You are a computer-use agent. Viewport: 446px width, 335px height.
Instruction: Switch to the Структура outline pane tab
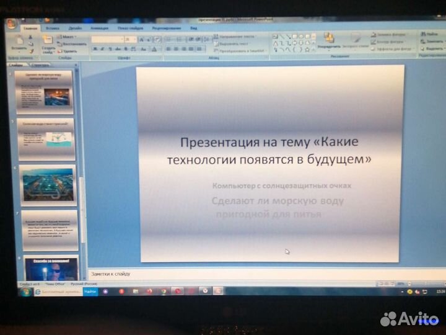(x=40, y=65)
